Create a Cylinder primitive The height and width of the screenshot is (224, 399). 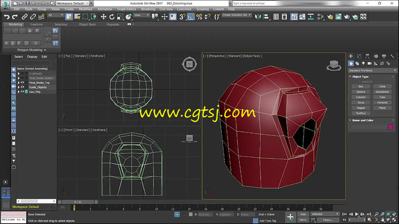click(x=361, y=97)
